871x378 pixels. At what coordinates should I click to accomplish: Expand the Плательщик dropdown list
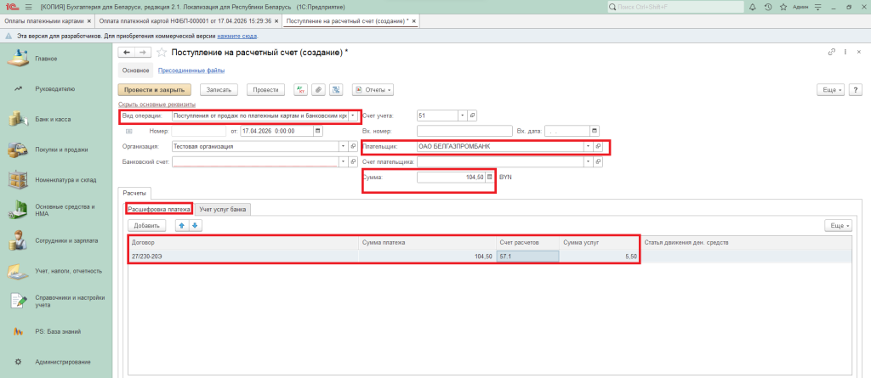pyautogui.click(x=587, y=146)
